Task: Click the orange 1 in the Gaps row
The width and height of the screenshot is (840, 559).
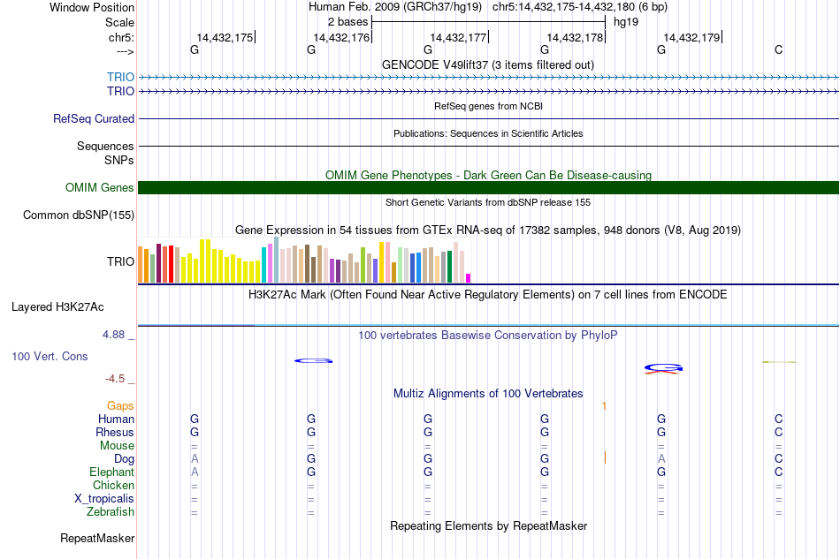Action: coord(604,406)
